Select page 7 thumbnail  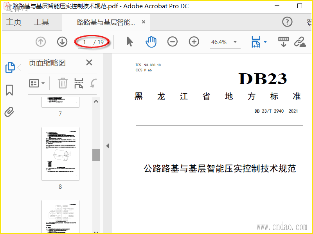60,102
